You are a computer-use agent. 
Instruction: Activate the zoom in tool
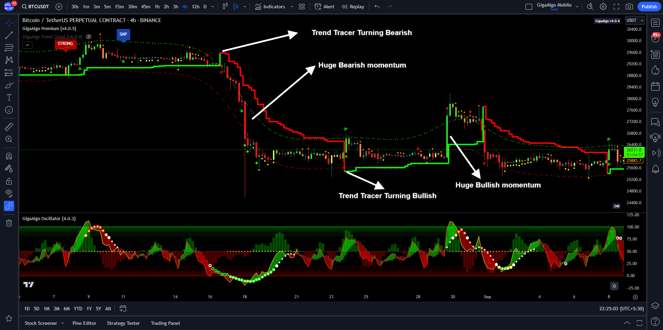point(9,139)
